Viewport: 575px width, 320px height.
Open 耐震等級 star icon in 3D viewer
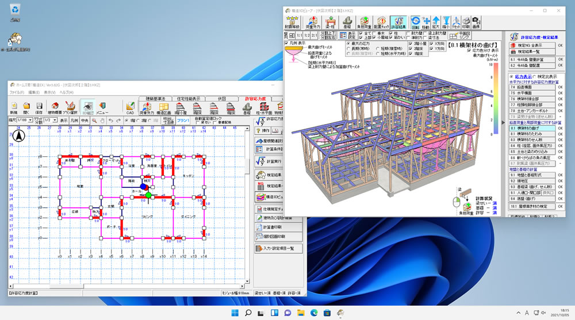[292, 22]
